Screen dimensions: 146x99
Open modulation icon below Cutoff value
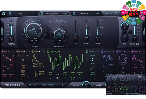click(x=34, y=43)
